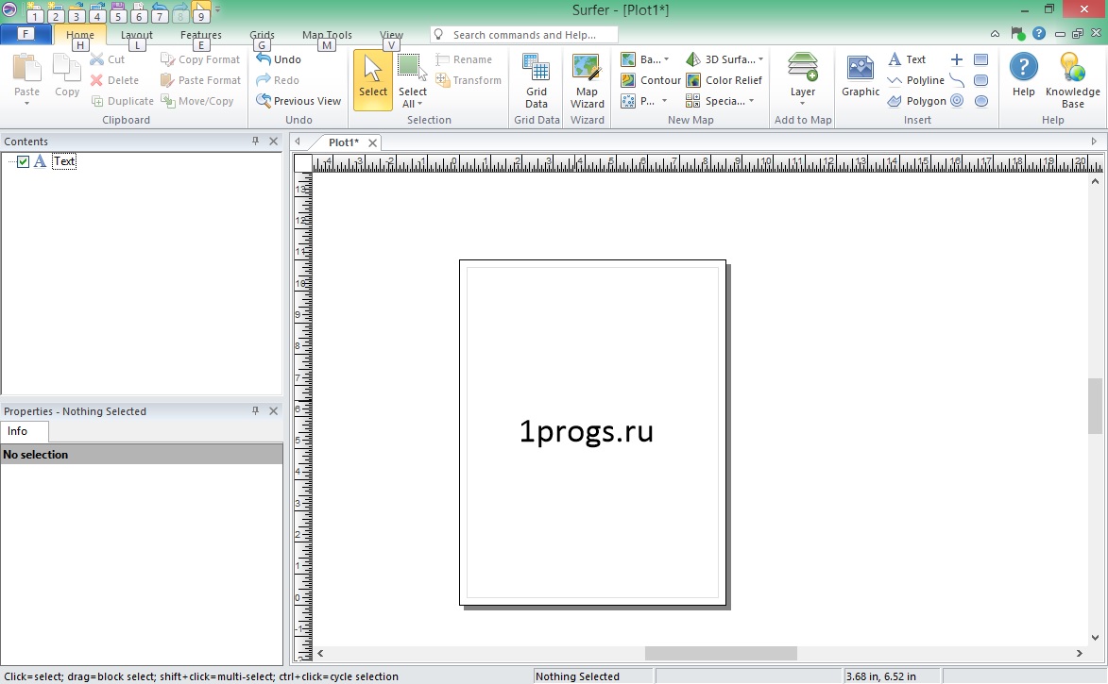The width and height of the screenshot is (1108, 684).
Task: Click the Rename command
Action: point(464,59)
